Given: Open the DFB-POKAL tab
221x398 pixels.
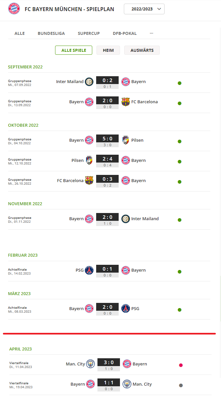Looking at the screenshot, I should pos(125,33).
